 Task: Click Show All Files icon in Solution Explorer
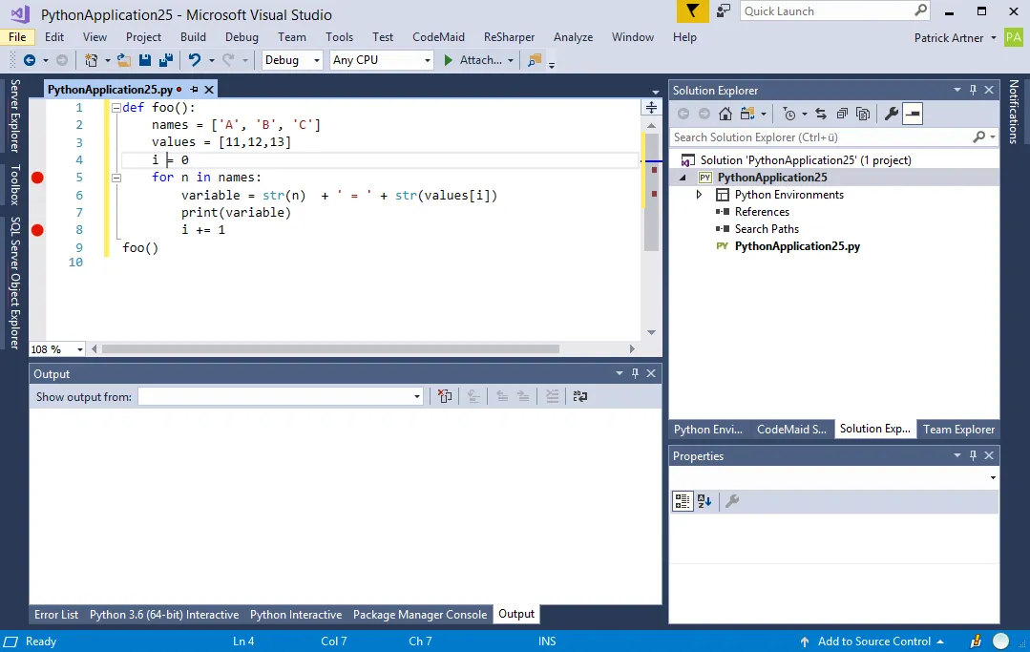pyautogui.click(x=863, y=114)
